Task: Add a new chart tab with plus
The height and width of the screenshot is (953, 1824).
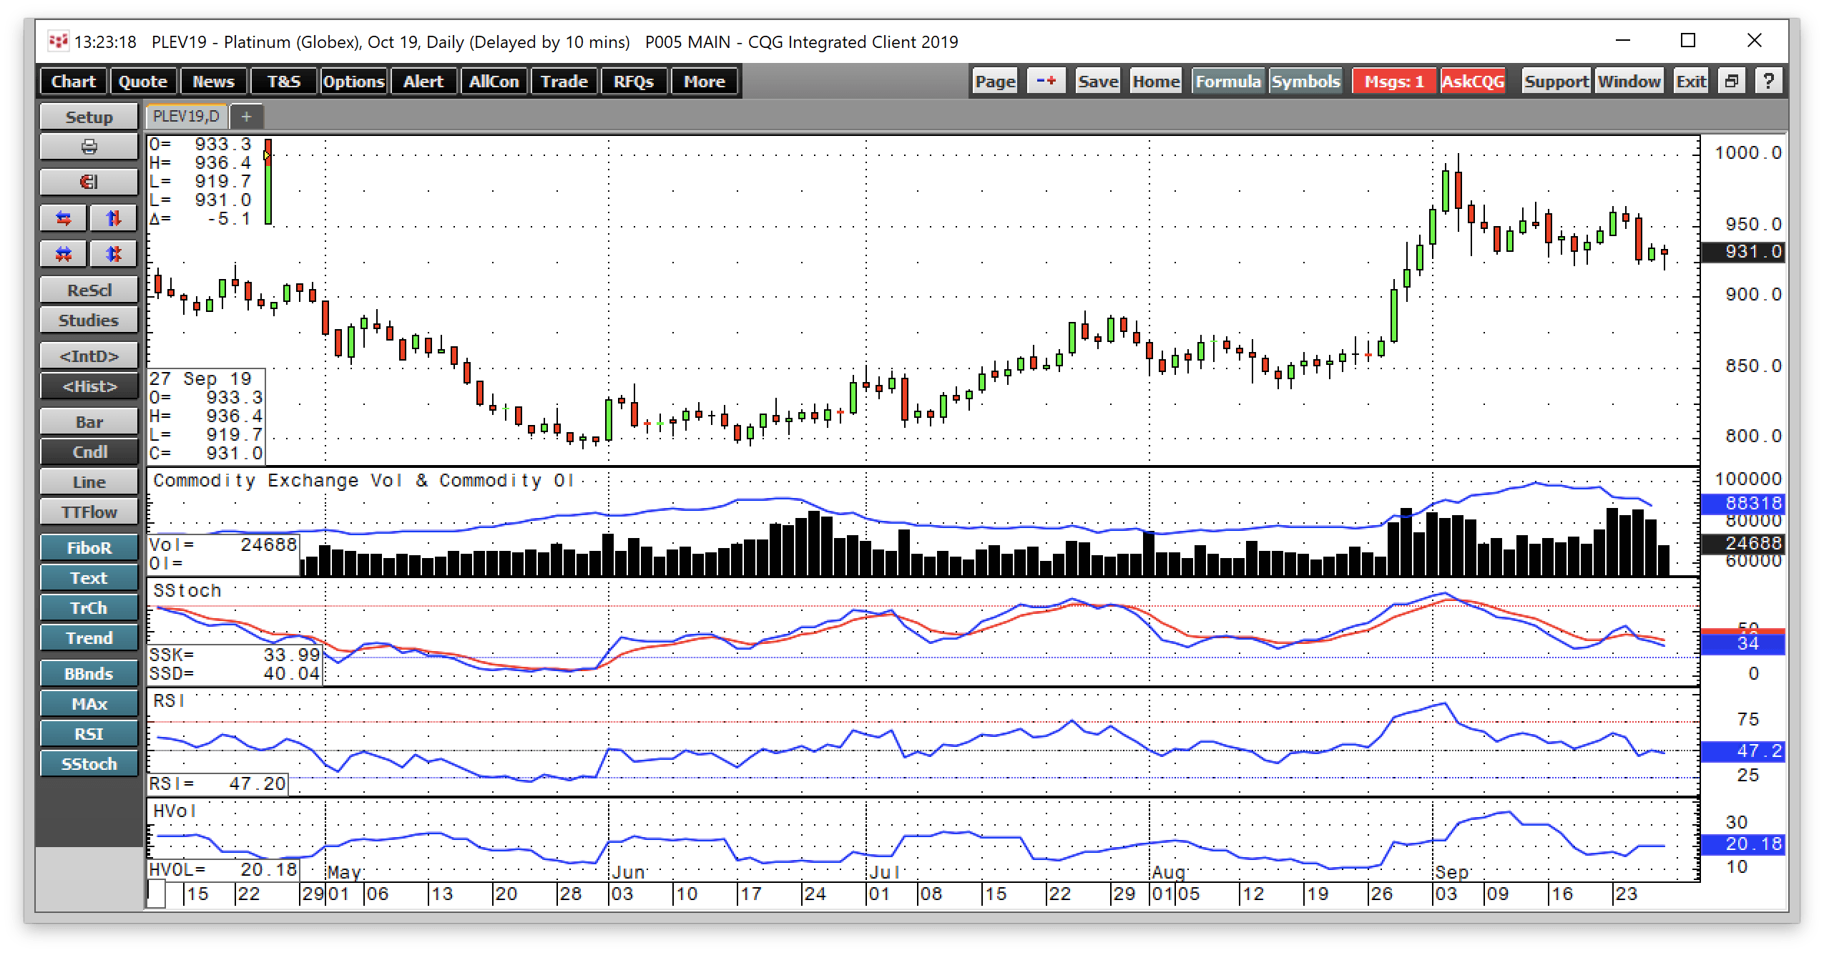Action: [x=246, y=116]
